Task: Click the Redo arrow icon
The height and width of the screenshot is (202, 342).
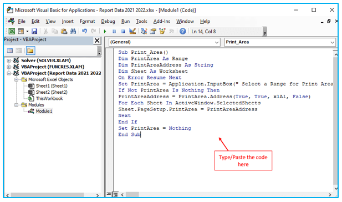Action: click(94, 32)
